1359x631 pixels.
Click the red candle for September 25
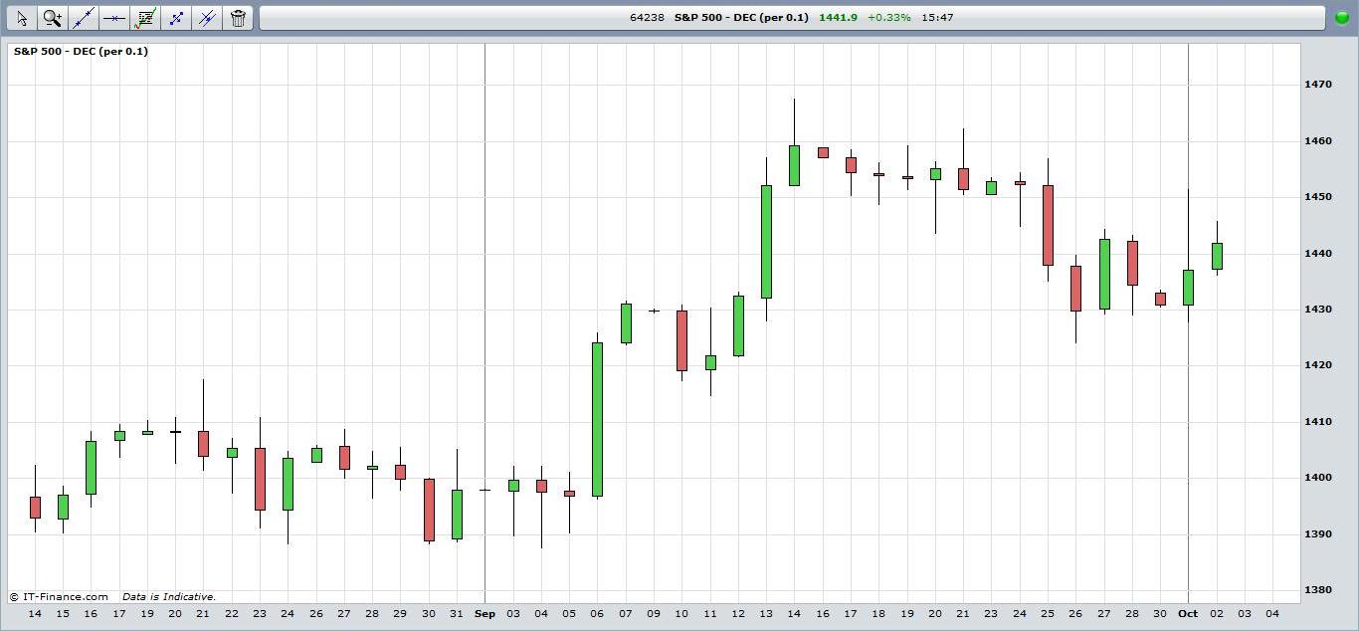click(x=1048, y=225)
